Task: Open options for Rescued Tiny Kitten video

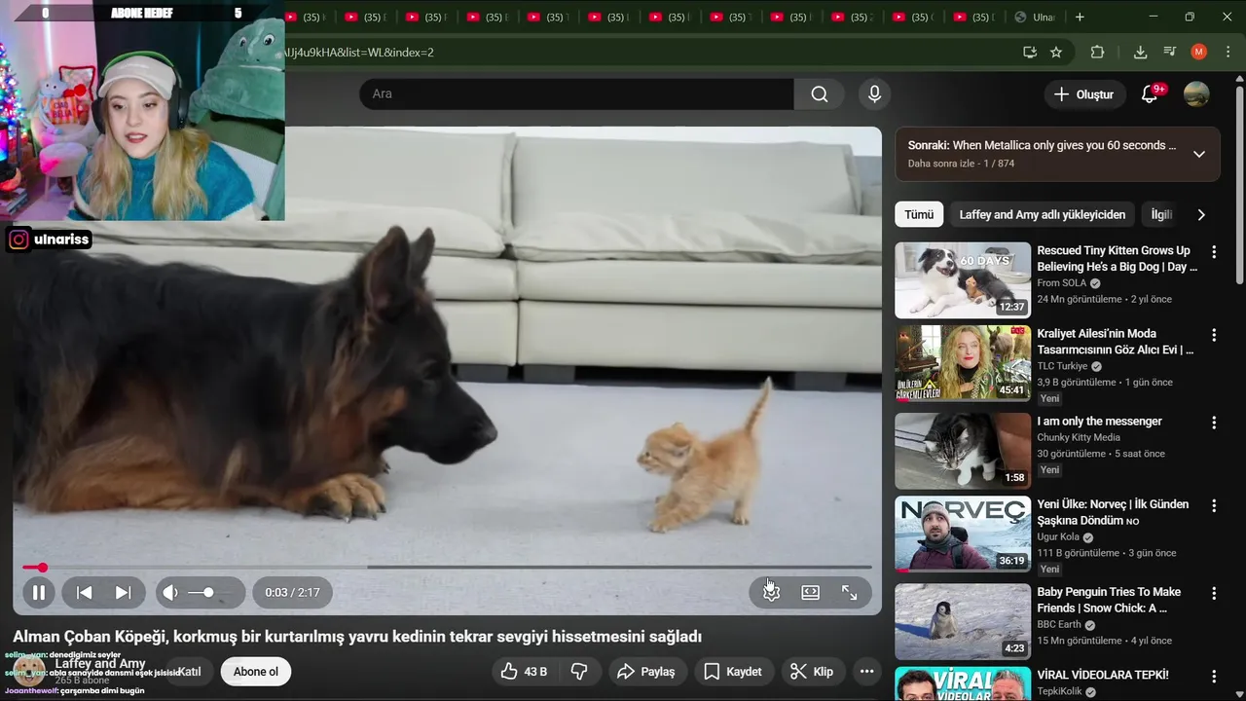Action: (1213, 252)
